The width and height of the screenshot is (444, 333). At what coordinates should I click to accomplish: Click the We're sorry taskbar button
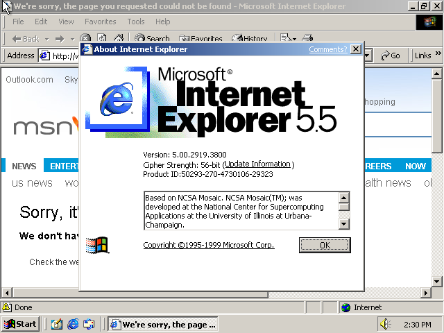(x=163, y=324)
